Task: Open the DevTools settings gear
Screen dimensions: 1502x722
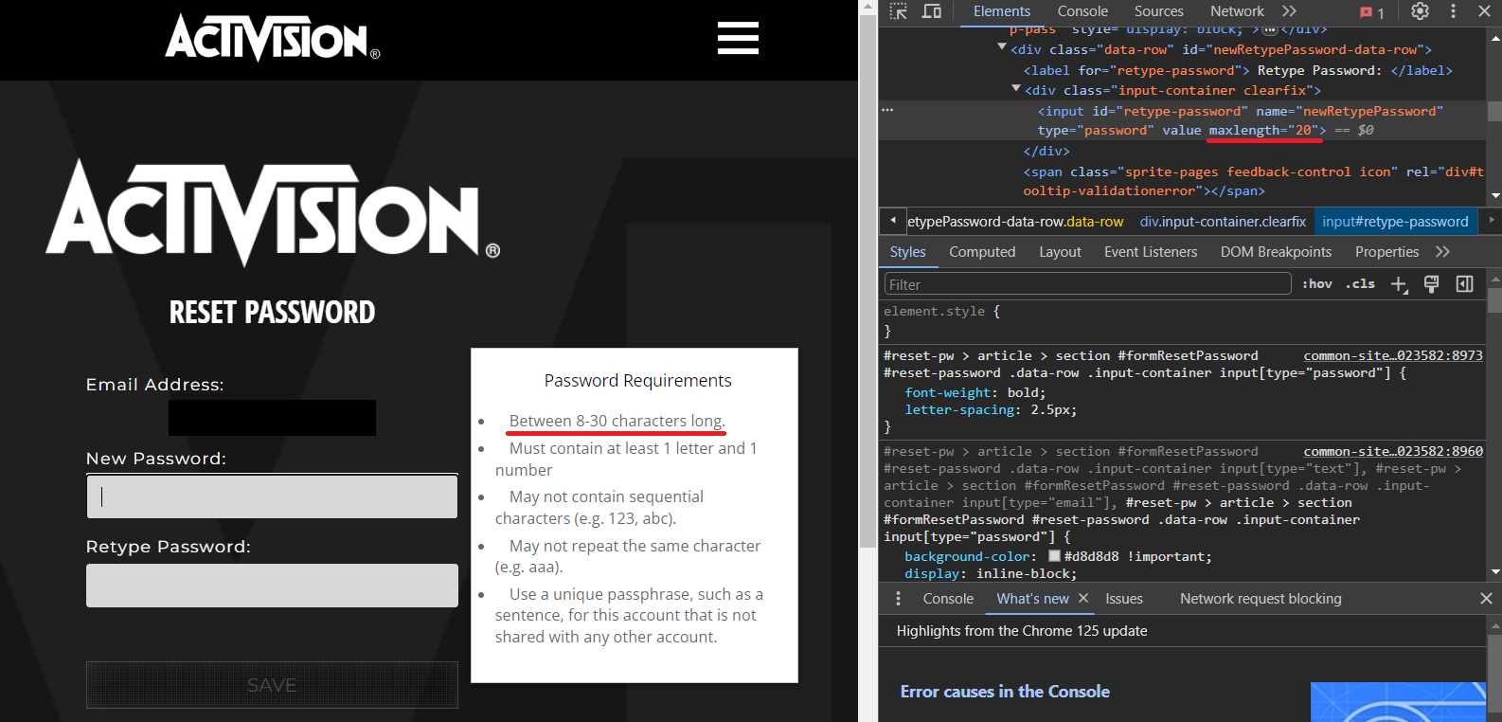Action: click(x=1420, y=11)
